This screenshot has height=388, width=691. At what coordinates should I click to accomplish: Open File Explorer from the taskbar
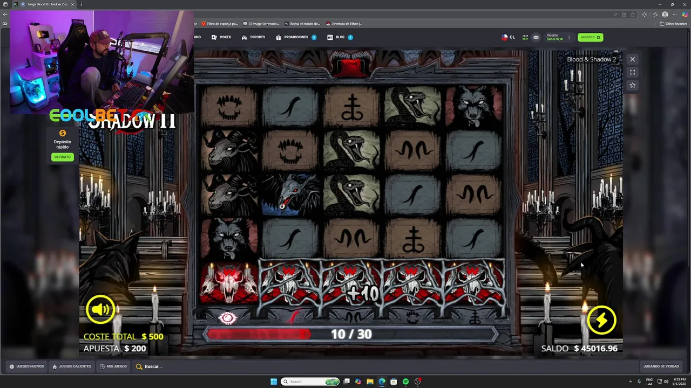pos(370,382)
